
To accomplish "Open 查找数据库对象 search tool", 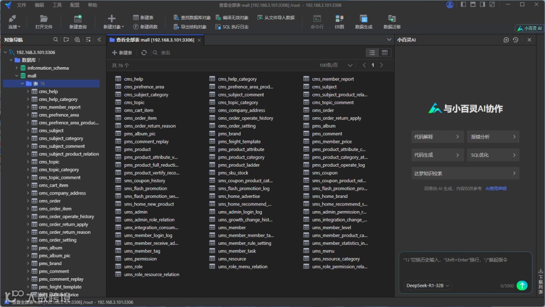I will [x=192, y=18].
